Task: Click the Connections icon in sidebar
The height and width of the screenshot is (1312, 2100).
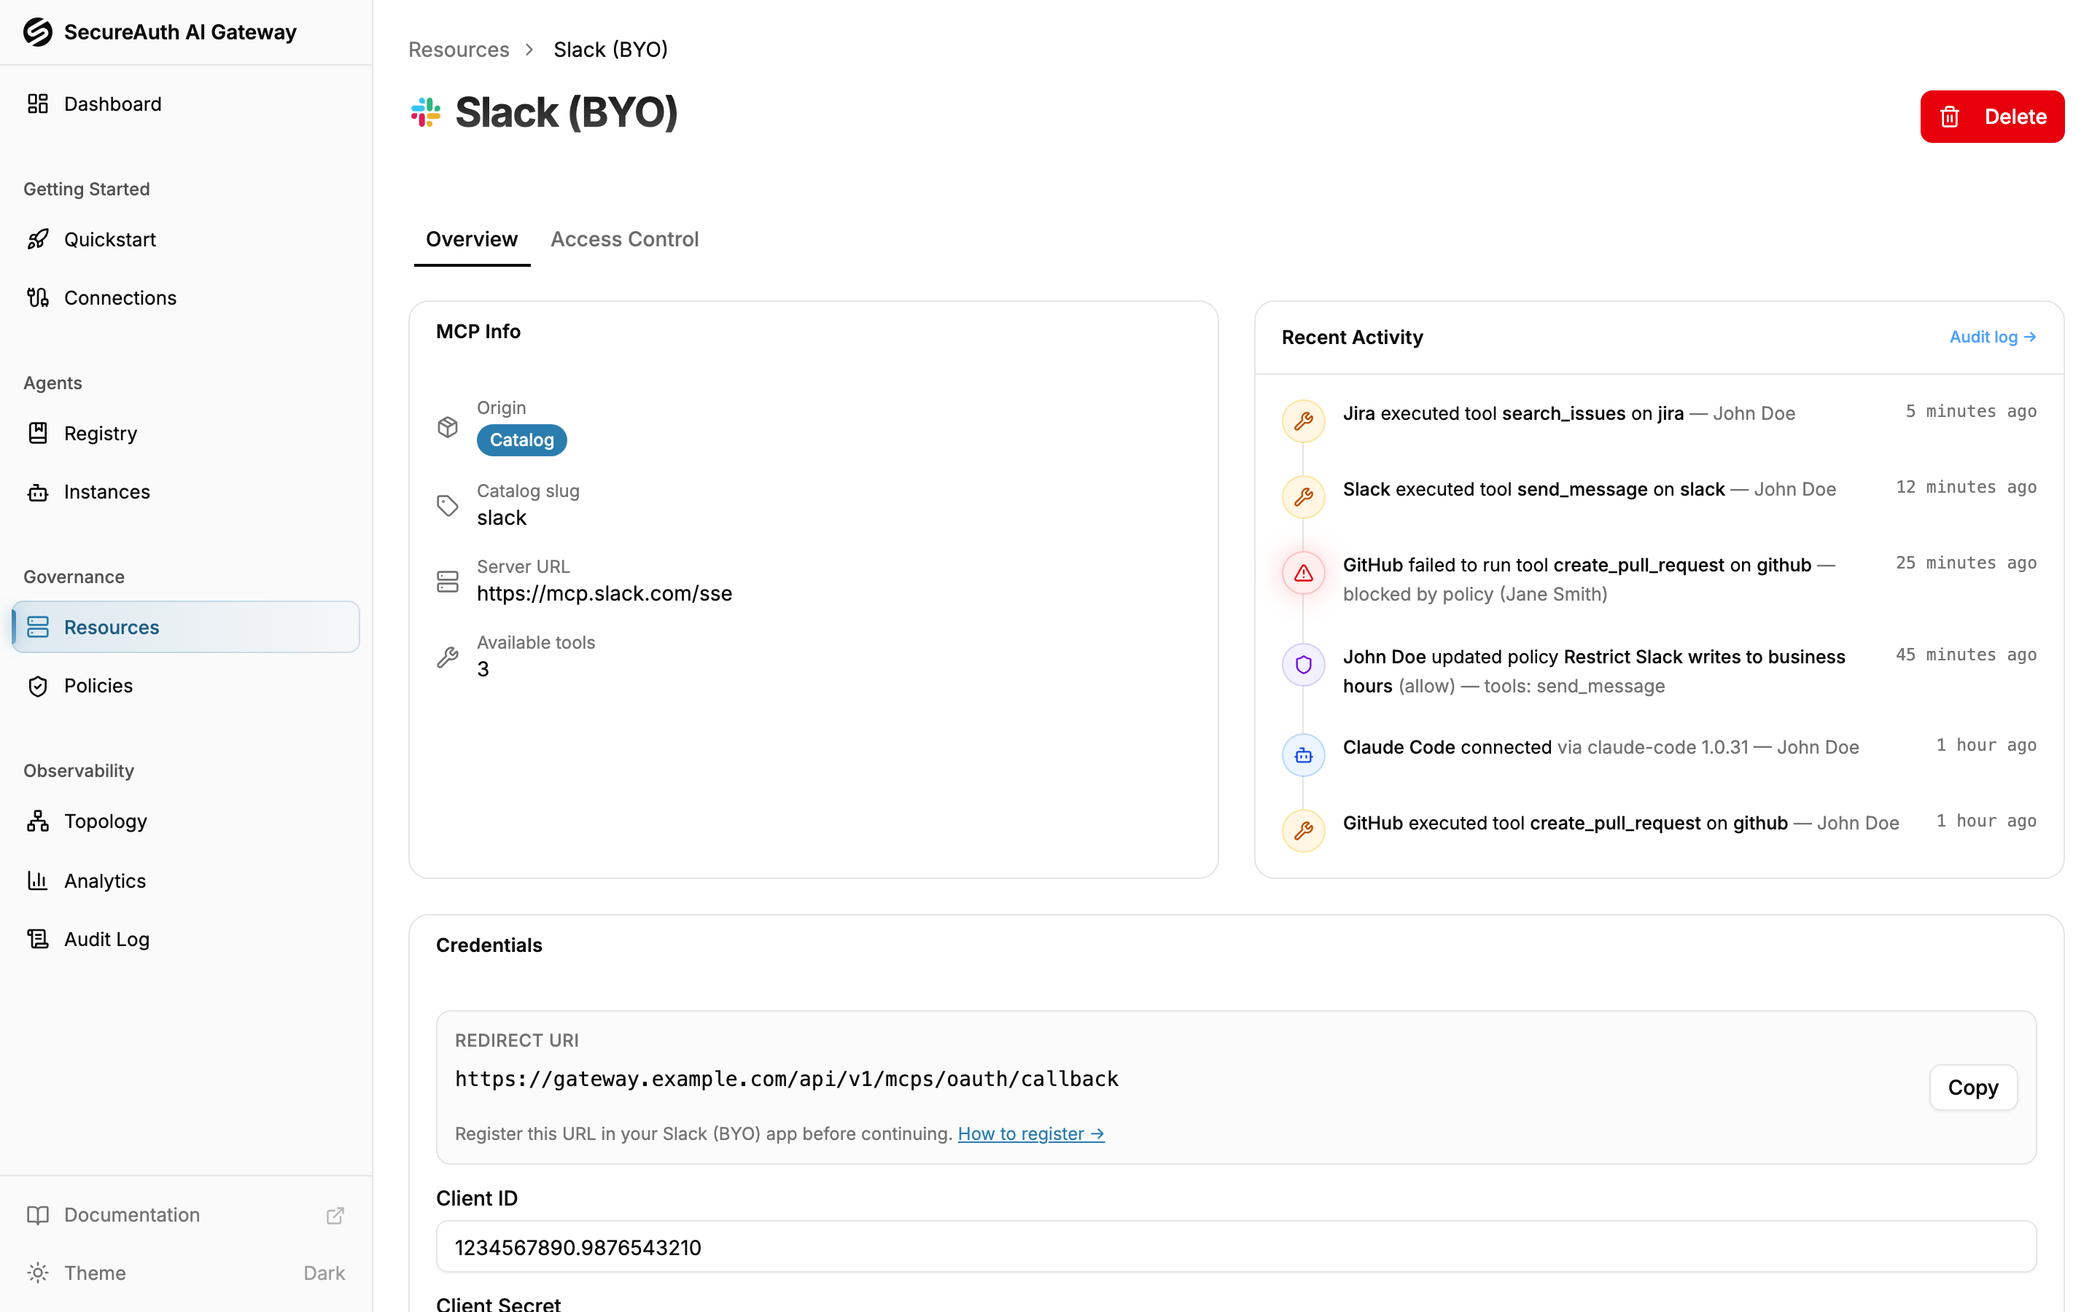Action: point(37,297)
